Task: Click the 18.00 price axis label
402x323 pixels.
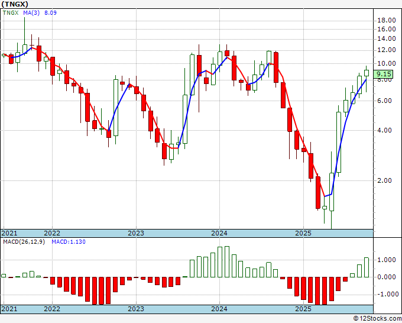Action: click(x=387, y=21)
